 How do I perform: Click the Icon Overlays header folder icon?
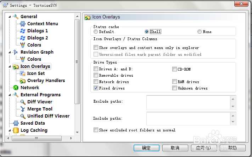[88, 17]
